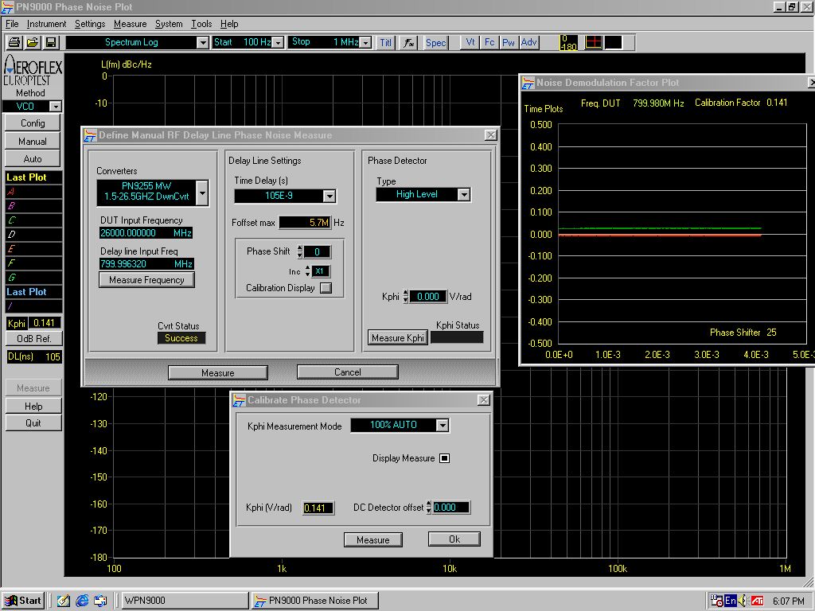This screenshot has width=815, height=611.
Task: Select trace C in plot list
Action: (33, 220)
